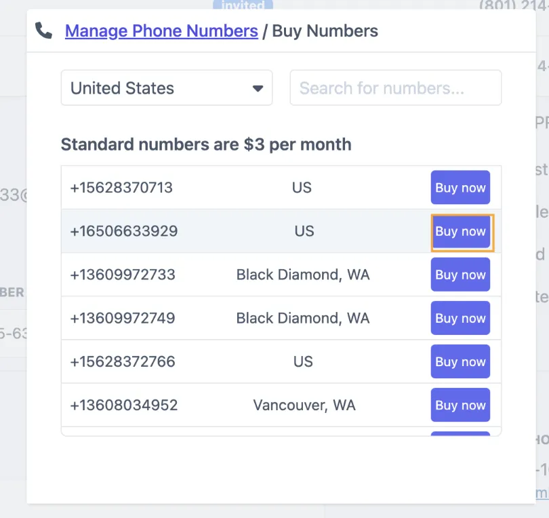549x518 pixels.
Task: Buy the US number +15628372766
Action: coord(460,361)
